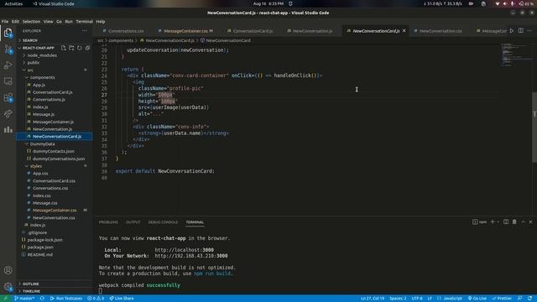The height and width of the screenshot is (302, 537).
Task: Switch to MessageContainer.css editor tab
Action: tap(185, 31)
